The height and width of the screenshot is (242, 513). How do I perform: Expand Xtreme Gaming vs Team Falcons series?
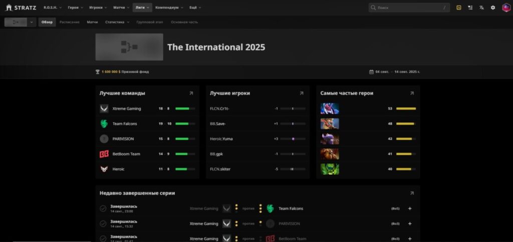(x=410, y=208)
